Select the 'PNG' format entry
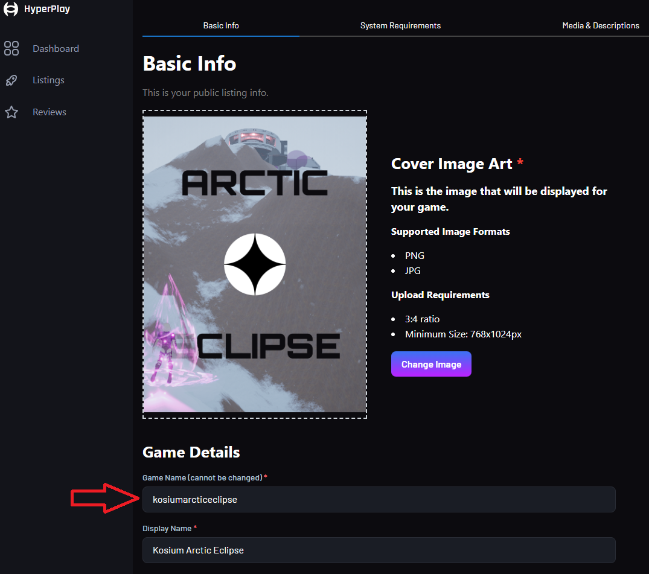The width and height of the screenshot is (649, 574). [414, 256]
